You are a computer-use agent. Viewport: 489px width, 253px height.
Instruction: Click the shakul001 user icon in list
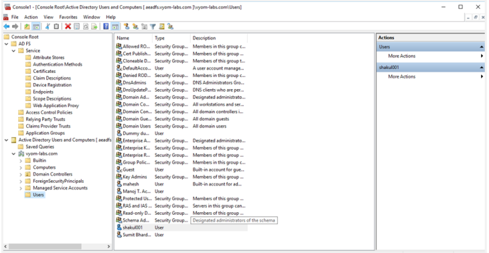click(x=119, y=228)
